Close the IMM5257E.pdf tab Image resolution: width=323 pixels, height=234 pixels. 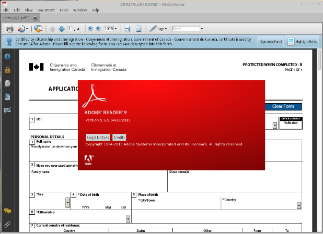tap(35, 18)
